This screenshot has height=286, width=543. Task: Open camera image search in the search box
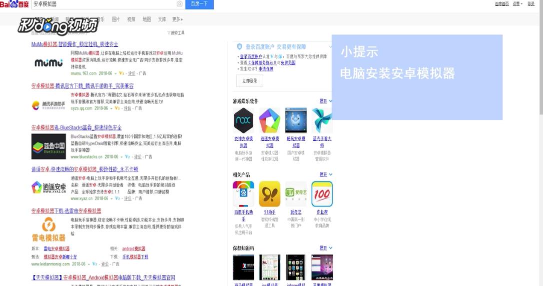(179, 4)
